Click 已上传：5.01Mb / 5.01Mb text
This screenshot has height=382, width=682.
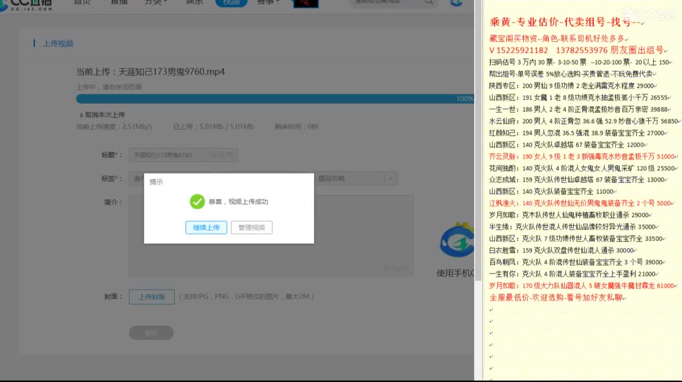[x=213, y=127]
